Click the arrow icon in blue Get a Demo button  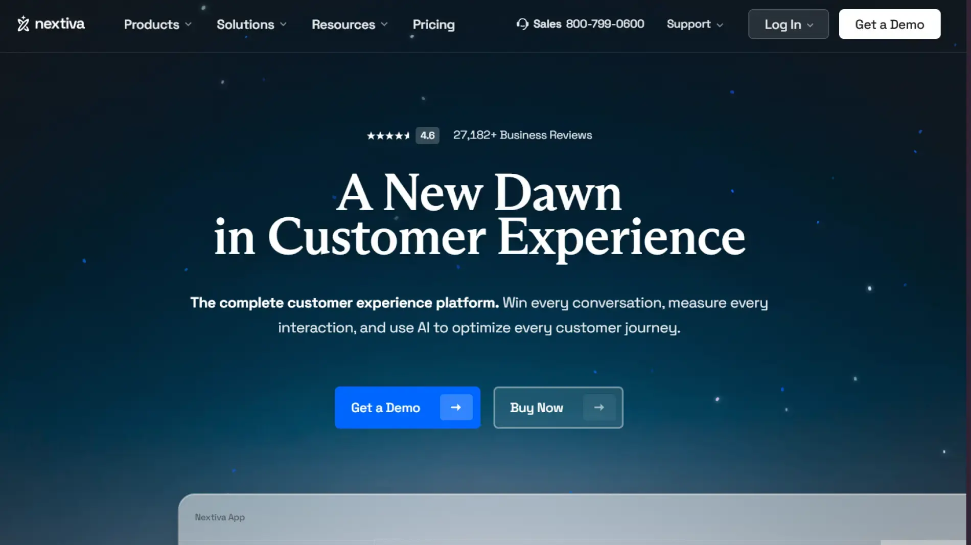(x=456, y=407)
